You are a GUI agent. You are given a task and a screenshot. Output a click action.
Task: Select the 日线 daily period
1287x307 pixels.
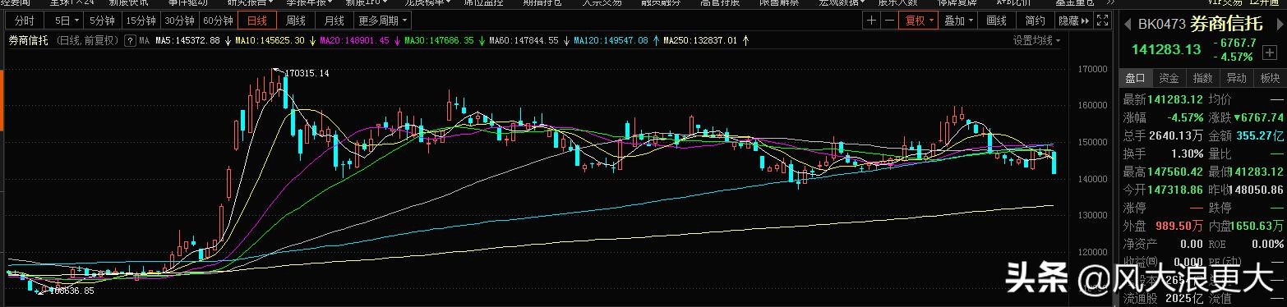click(257, 21)
